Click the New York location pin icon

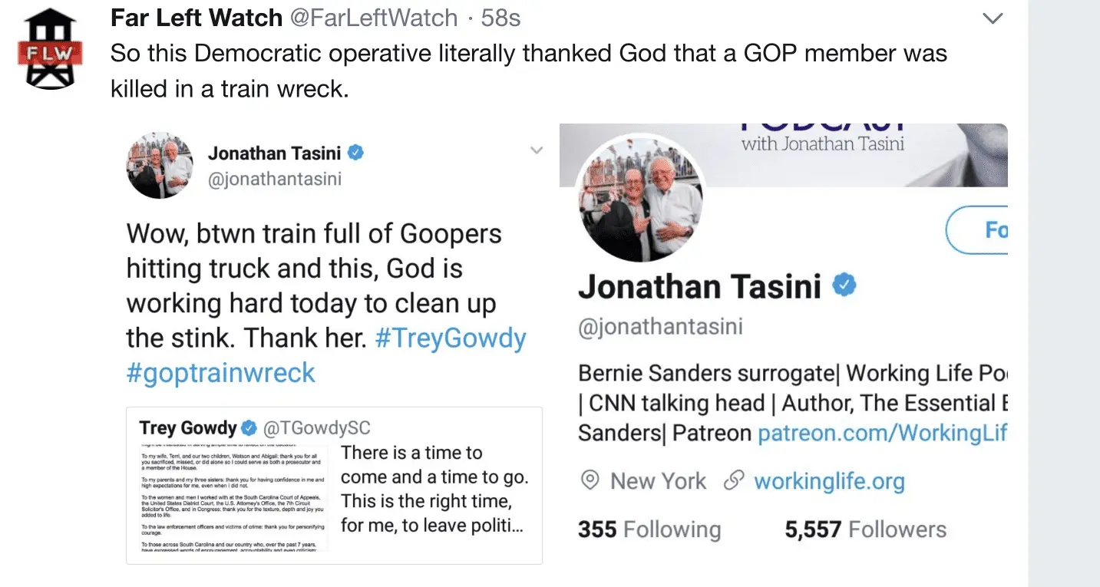pyautogui.click(x=590, y=481)
